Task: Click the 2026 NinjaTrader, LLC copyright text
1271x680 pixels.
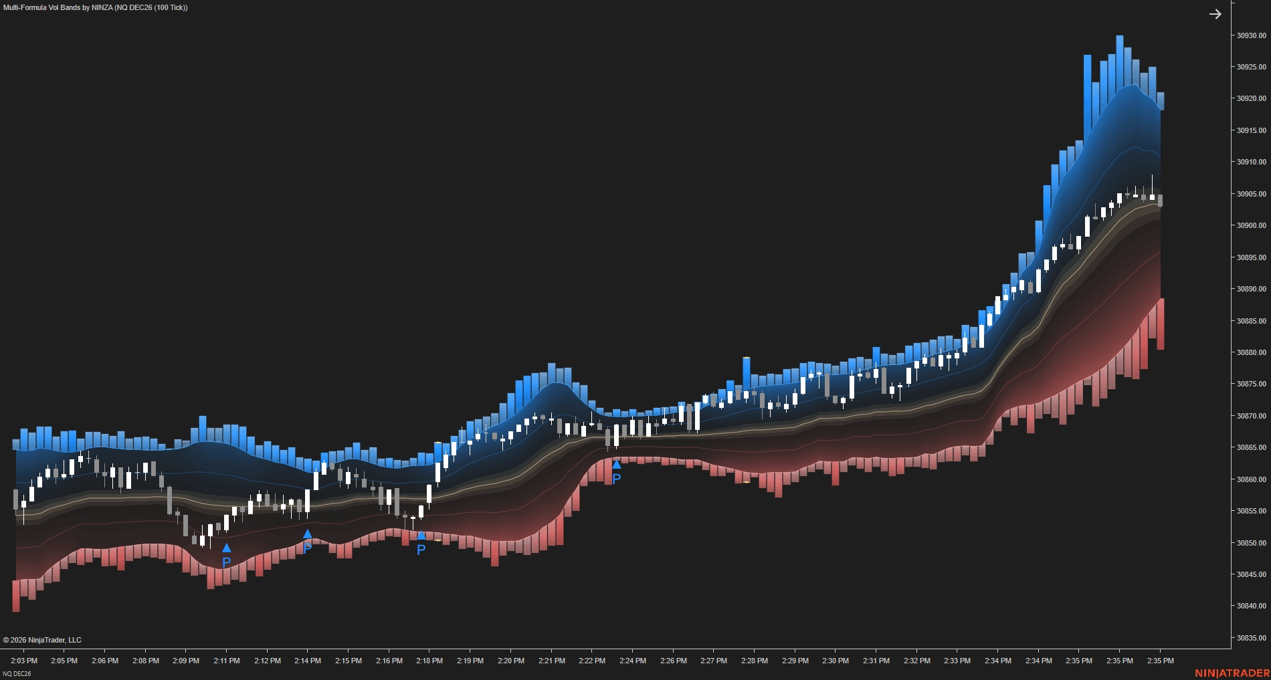Action: click(42, 640)
